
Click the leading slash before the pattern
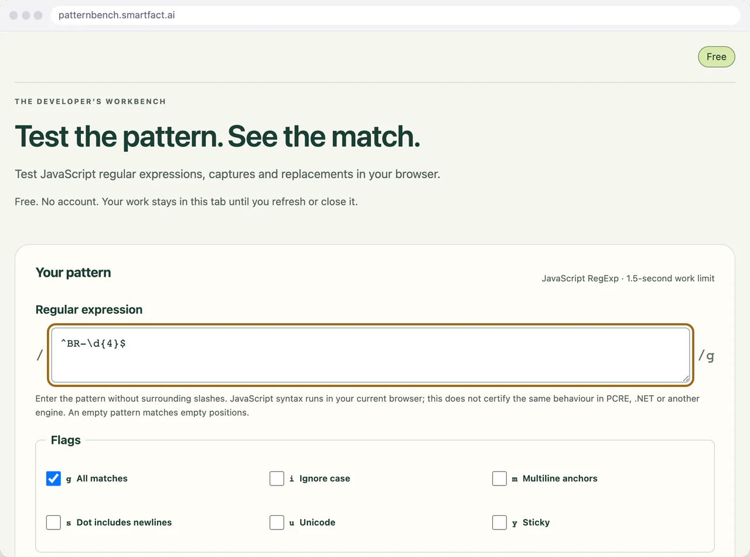tap(40, 355)
